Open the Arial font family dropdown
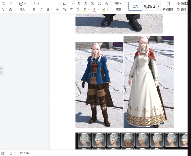The image size is (191, 156). (x=45, y=3)
